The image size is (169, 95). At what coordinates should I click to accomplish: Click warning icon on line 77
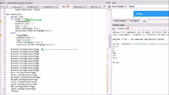point(1,35)
